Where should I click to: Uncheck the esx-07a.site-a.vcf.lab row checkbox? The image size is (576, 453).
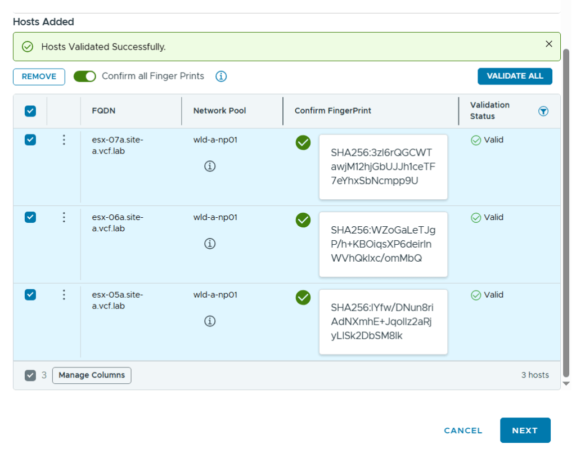30,140
